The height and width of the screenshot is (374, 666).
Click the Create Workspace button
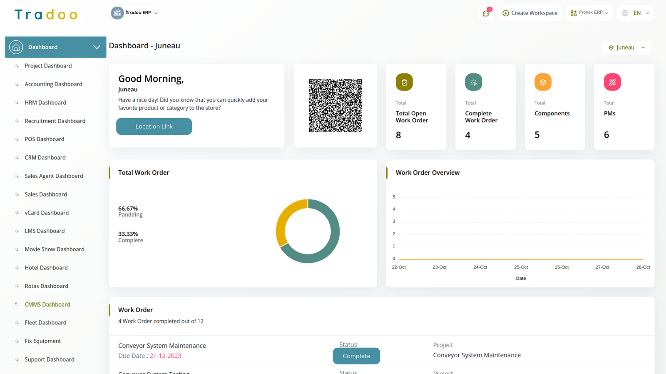point(529,13)
